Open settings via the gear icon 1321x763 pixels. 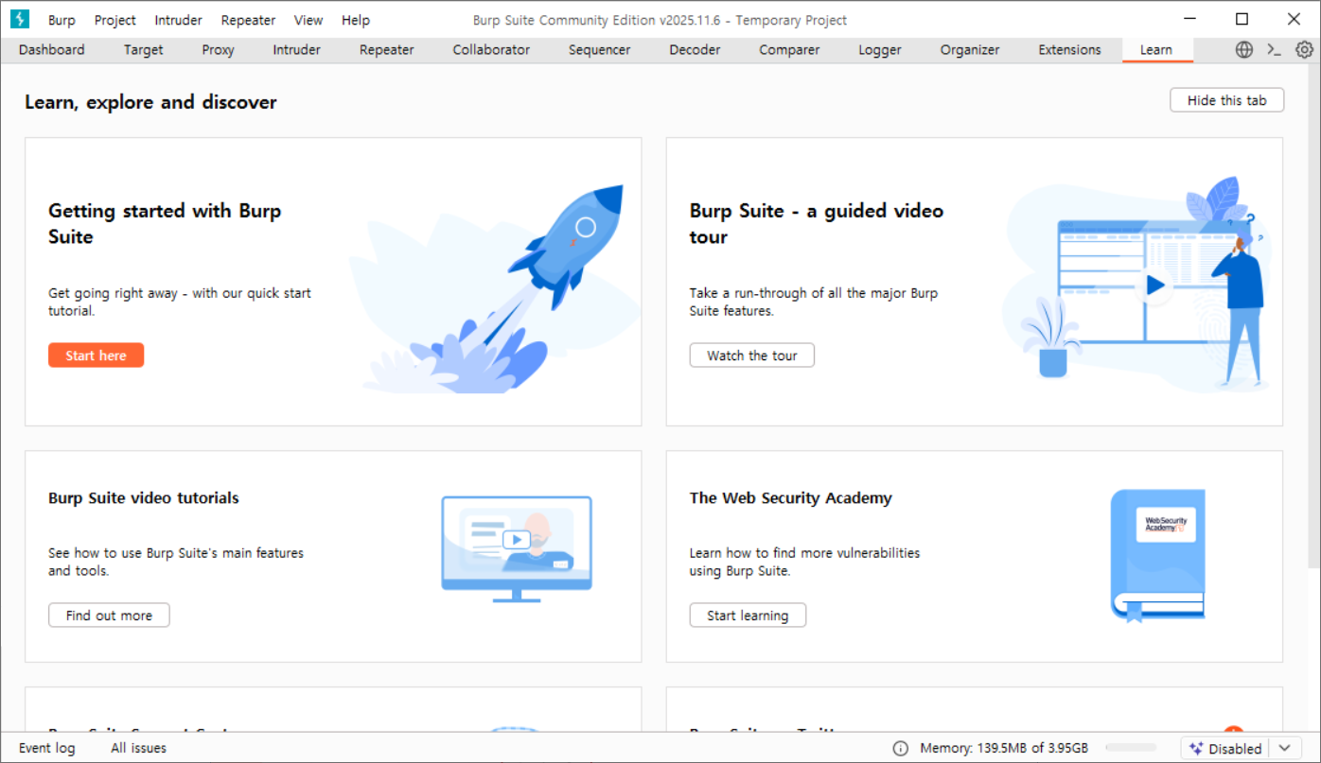1304,50
